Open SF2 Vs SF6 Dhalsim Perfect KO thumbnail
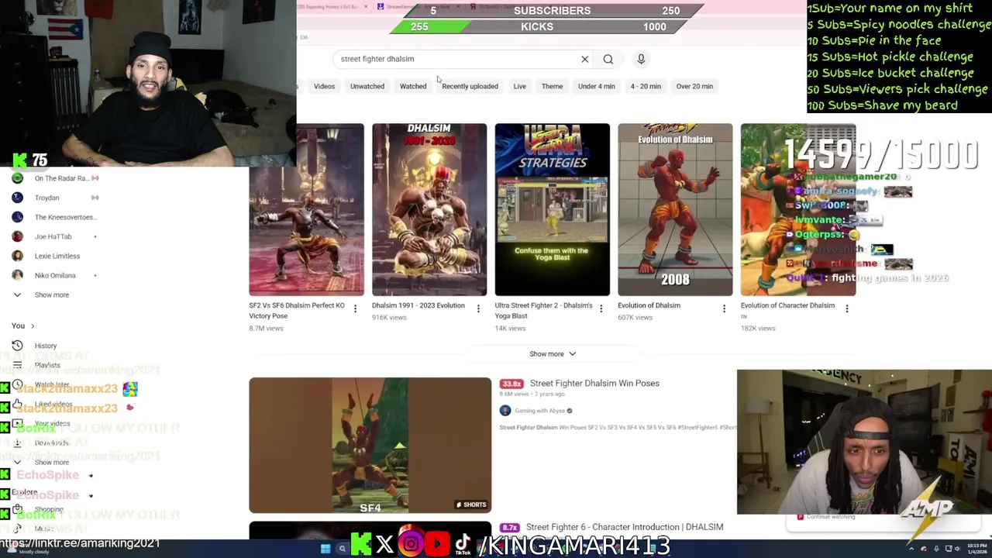The height and width of the screenshot is (558, 992). pyautogui.click(x=306, y=209)
